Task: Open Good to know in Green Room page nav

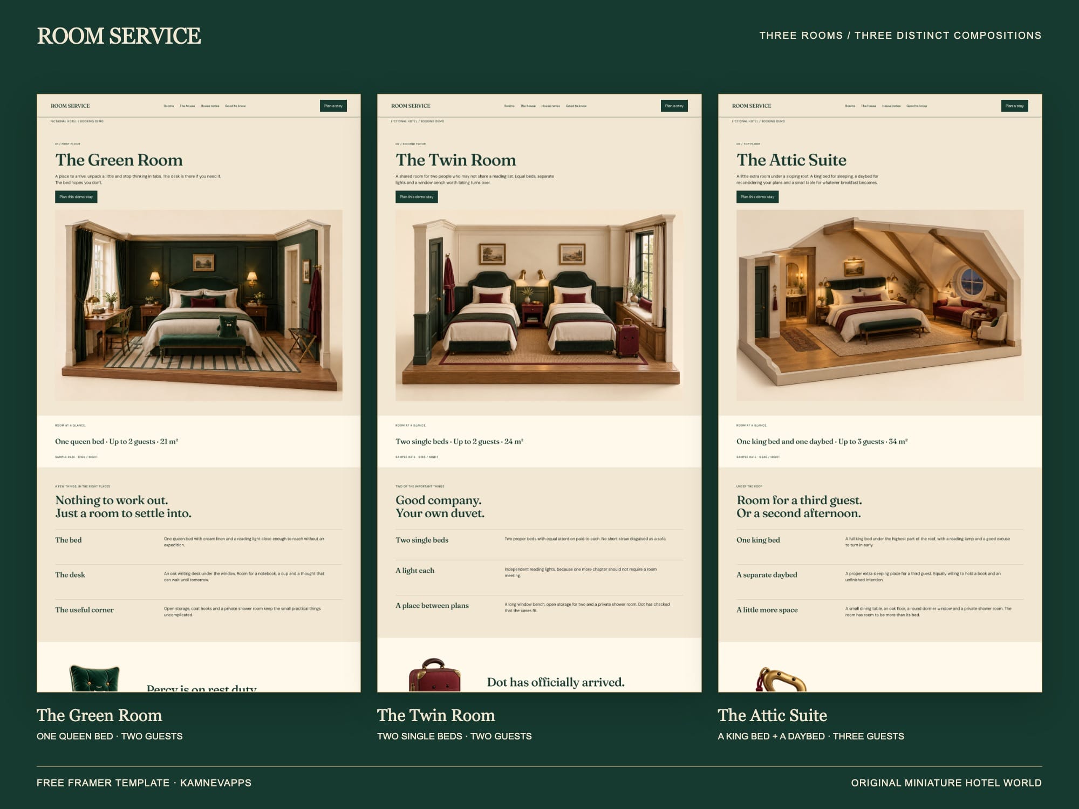Action: click(235, 106)
